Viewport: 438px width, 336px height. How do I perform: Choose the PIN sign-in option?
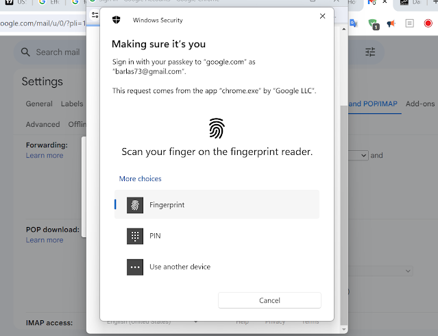(x=217, y=236)
